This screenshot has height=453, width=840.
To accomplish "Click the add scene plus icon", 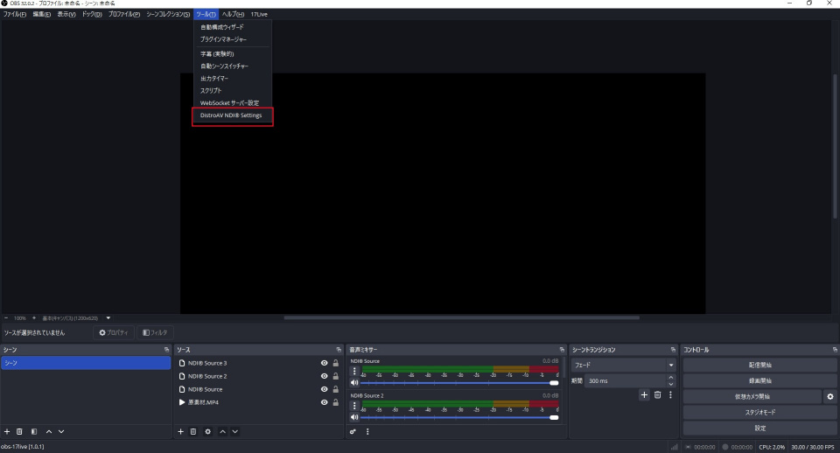I will (x=7, y=431).
